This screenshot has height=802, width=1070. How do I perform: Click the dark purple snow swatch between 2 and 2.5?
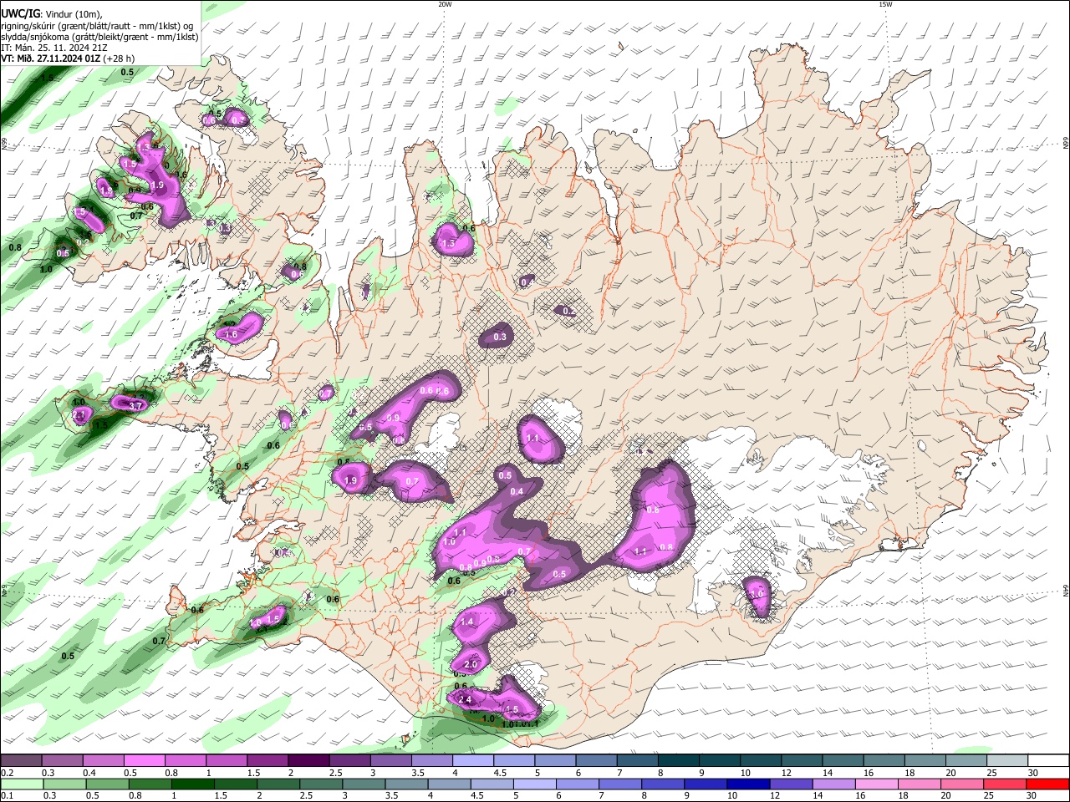point(308,761)
